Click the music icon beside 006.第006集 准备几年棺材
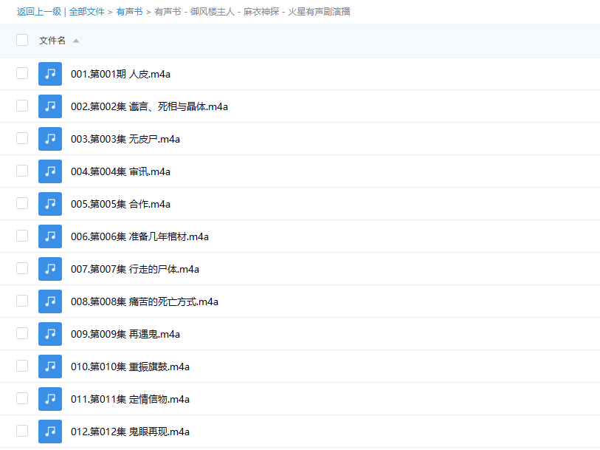 pos(50,236)
